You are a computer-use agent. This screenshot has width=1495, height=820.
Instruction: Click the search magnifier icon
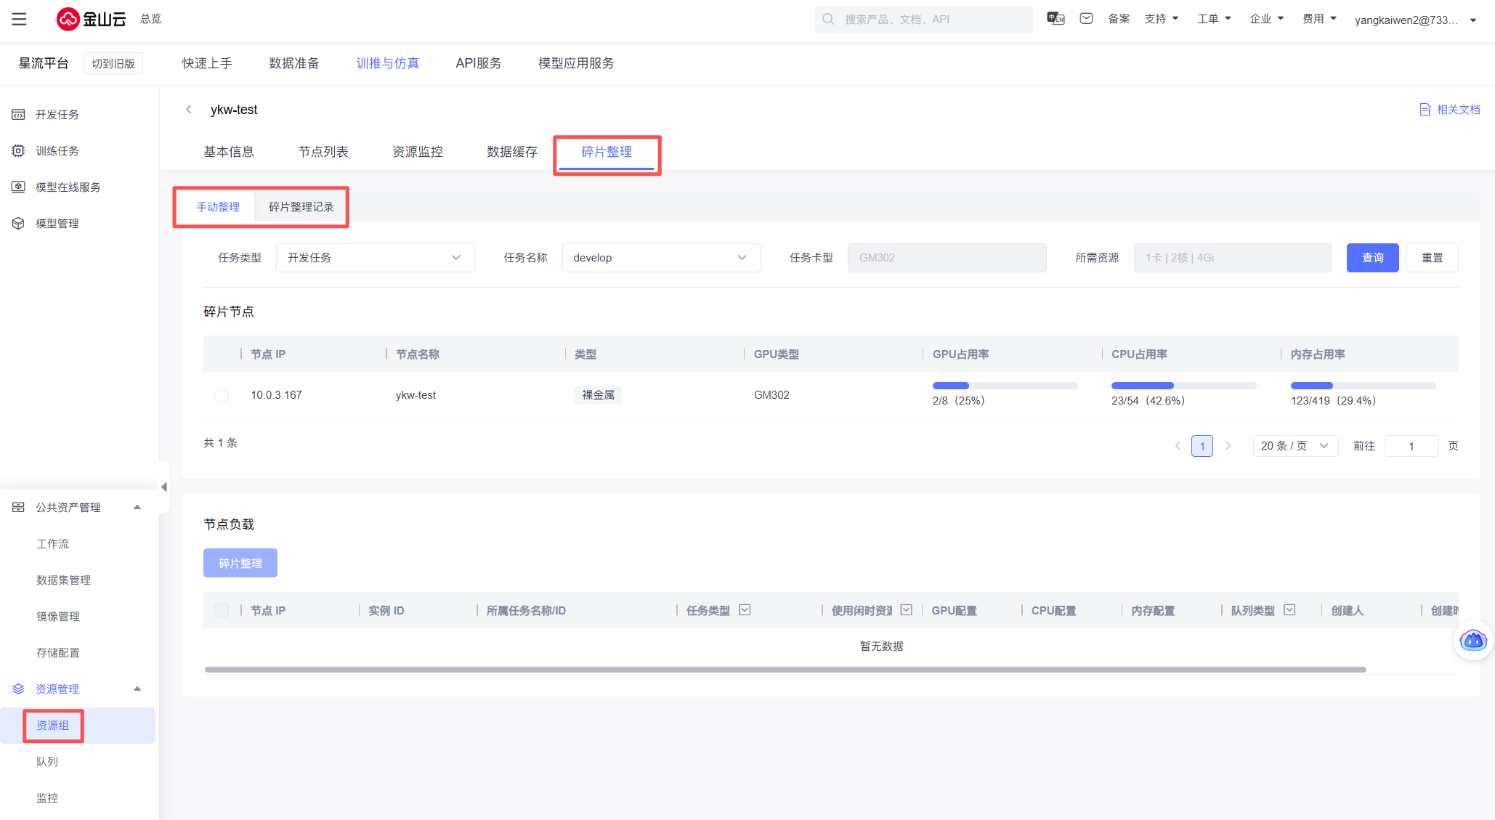tap(828, 19)
